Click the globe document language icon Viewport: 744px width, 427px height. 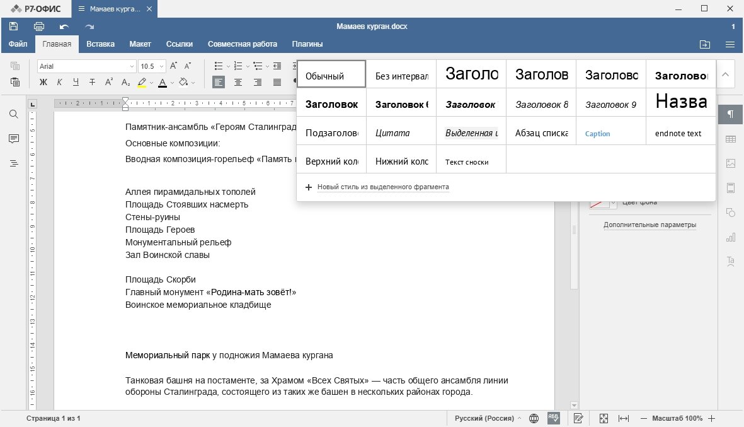coord(534,418)
